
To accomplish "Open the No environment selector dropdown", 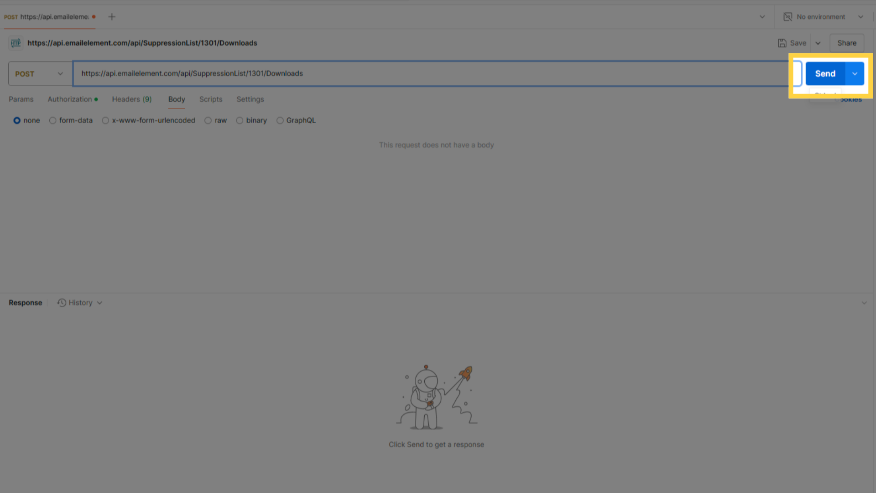I will [x=861, y=17].
